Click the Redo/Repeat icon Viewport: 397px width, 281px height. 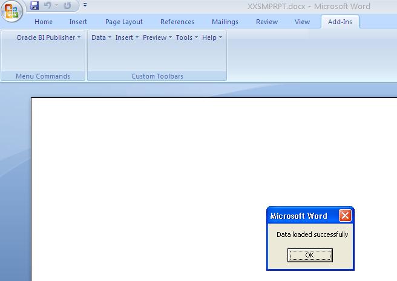point(67,5)
